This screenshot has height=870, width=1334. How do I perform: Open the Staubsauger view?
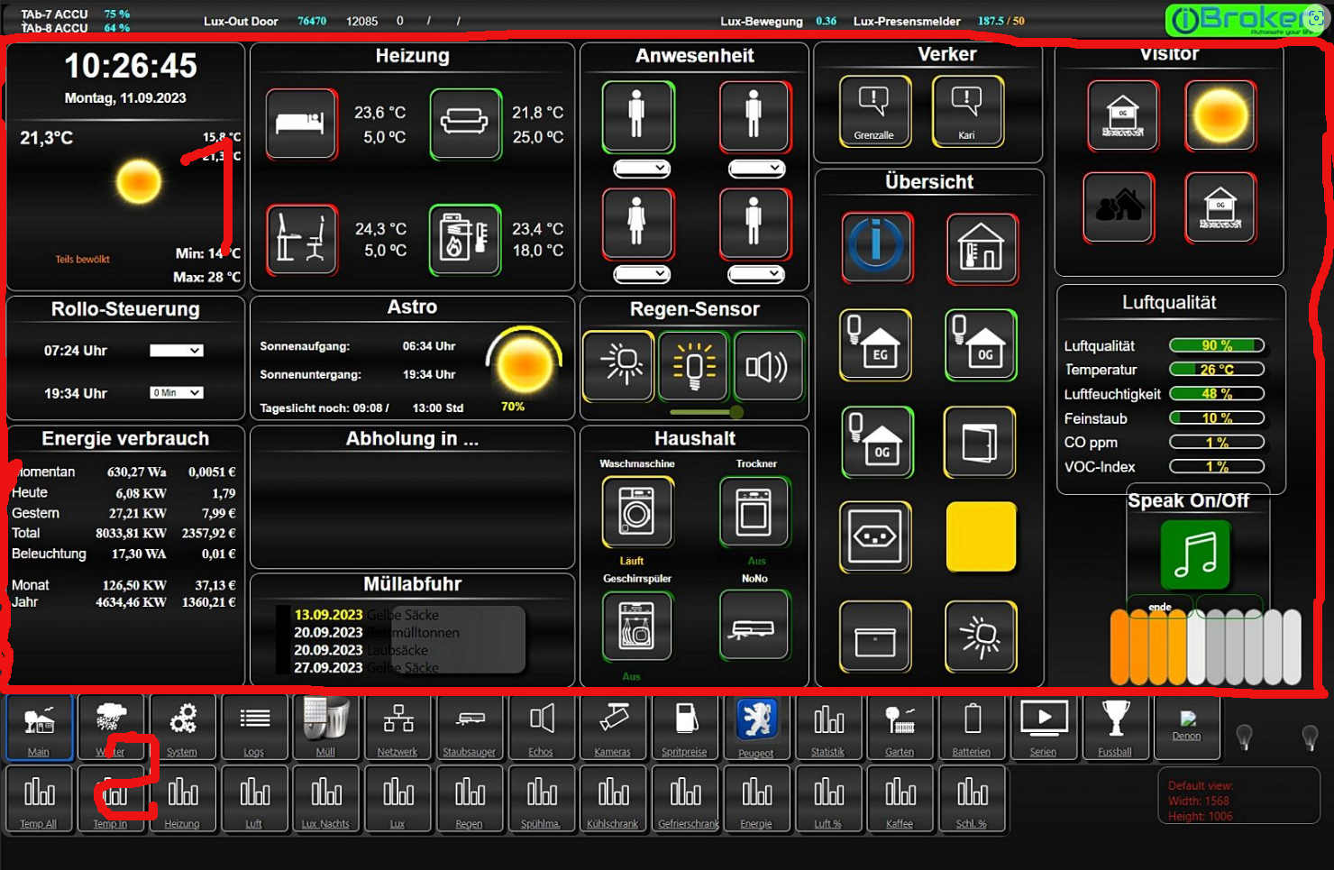[x=470, y=727]
